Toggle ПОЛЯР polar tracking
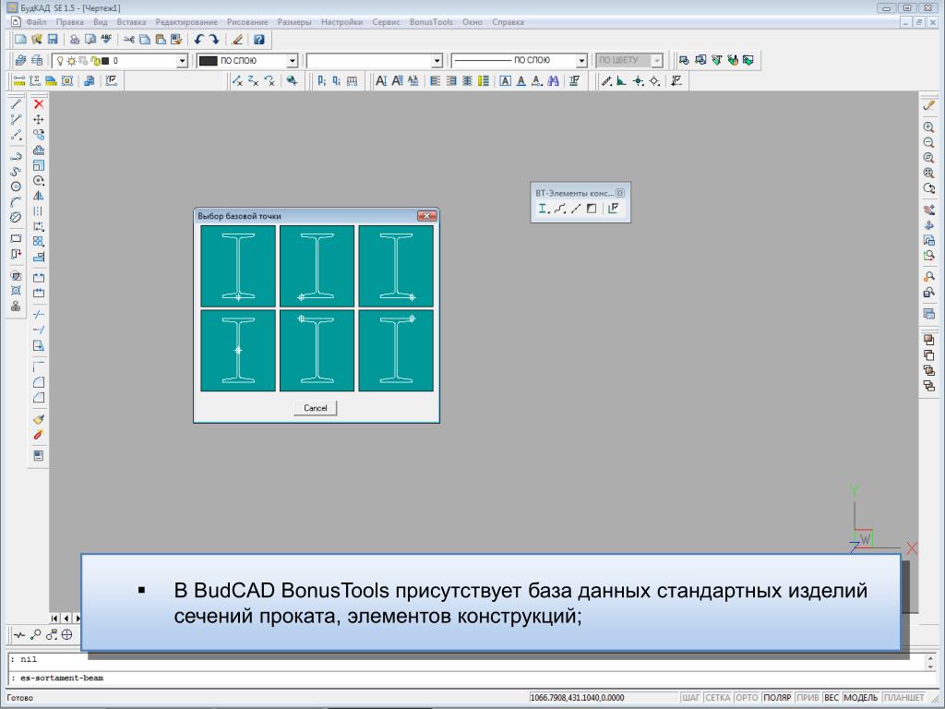The width and height of the screenshot is (945, 709). (x=777, y=698)
